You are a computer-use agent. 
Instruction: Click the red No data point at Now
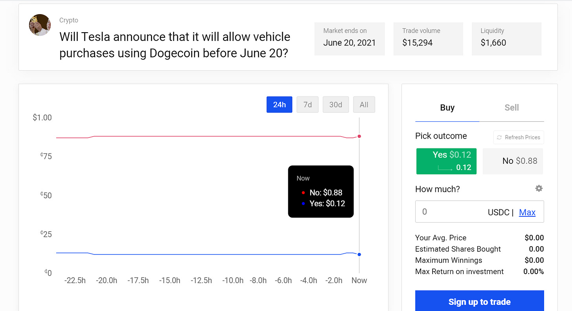click(x=359, y=136)
